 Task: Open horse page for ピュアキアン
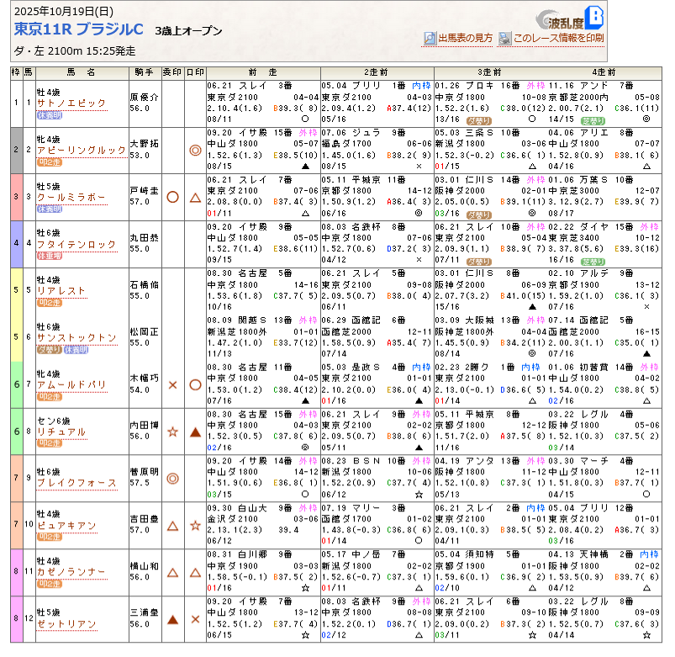(x=66, y=526)
